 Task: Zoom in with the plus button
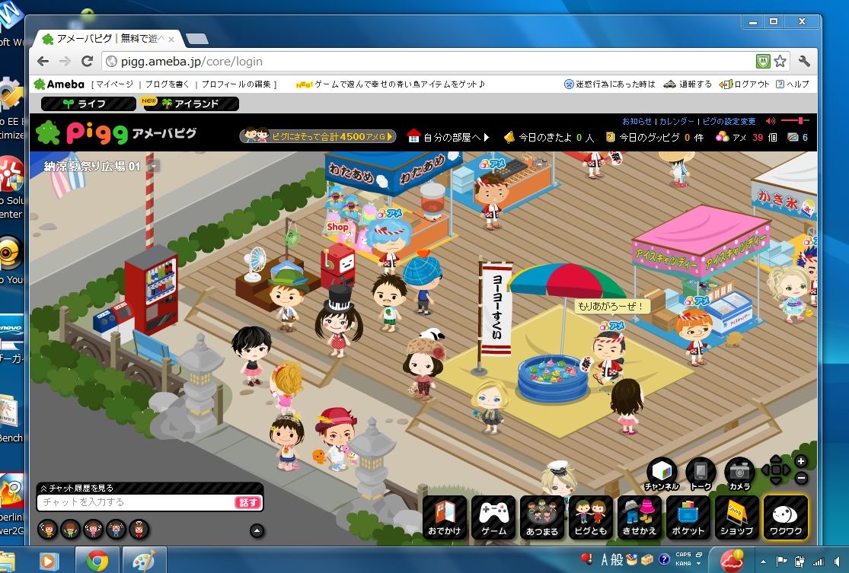point(801,462)
